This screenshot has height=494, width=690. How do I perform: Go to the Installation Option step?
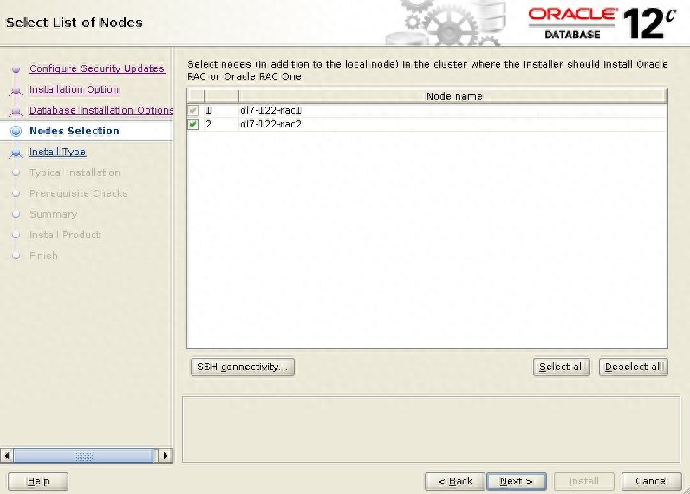point(74,89)
